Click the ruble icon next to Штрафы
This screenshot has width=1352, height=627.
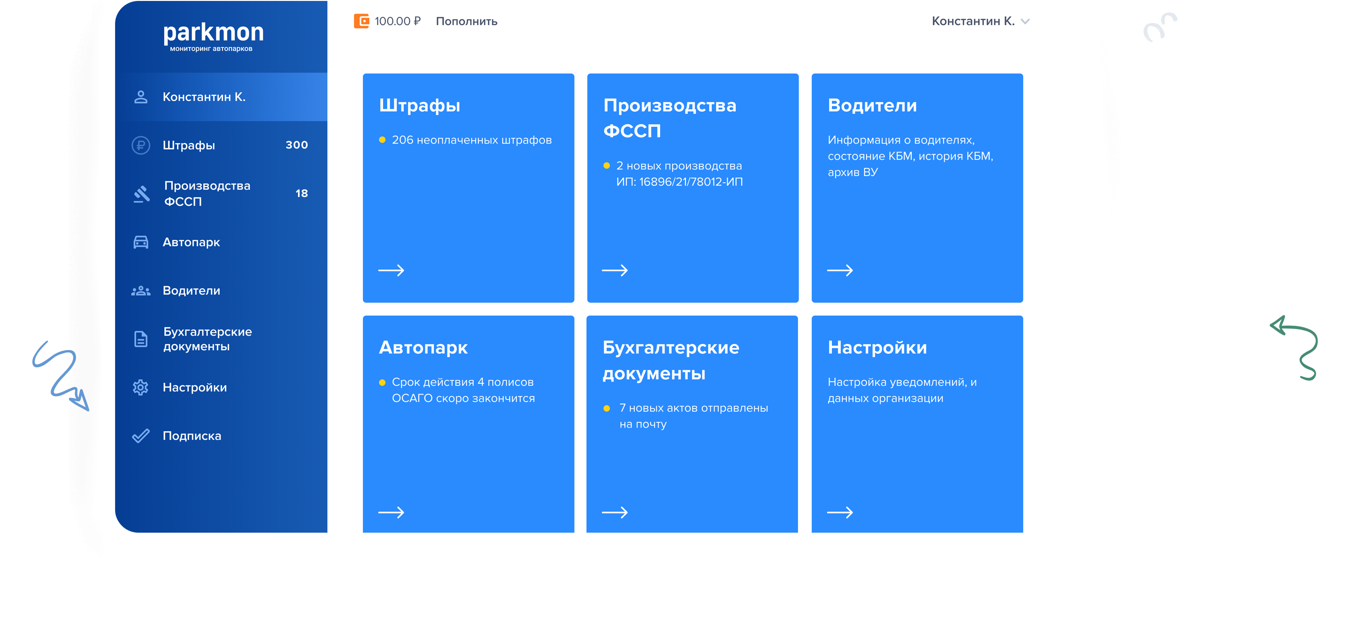click(x=141, y=145)
